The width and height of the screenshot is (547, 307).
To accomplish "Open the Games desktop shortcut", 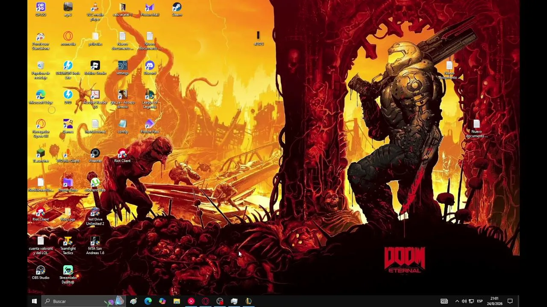I will 68,126.
